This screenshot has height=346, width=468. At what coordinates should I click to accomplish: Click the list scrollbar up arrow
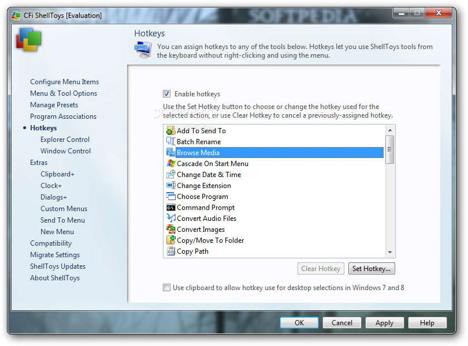pyautogui.click(x=390, y=130)
